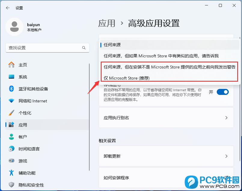Click the 本地帐户 account label
242x191 pixels.
34,30
